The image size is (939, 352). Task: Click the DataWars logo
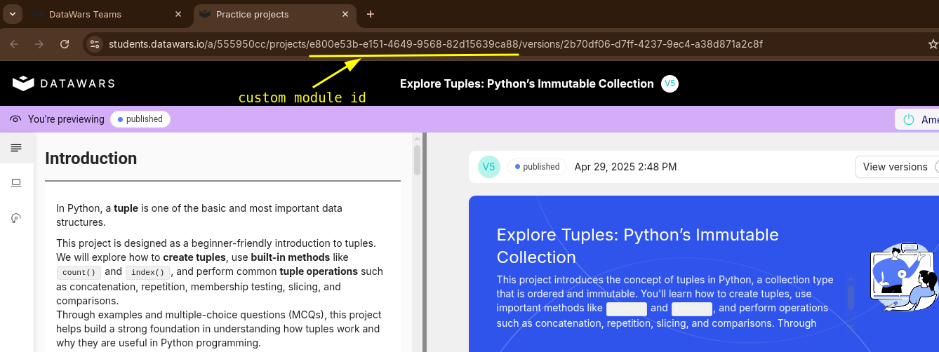coord(63,83)
